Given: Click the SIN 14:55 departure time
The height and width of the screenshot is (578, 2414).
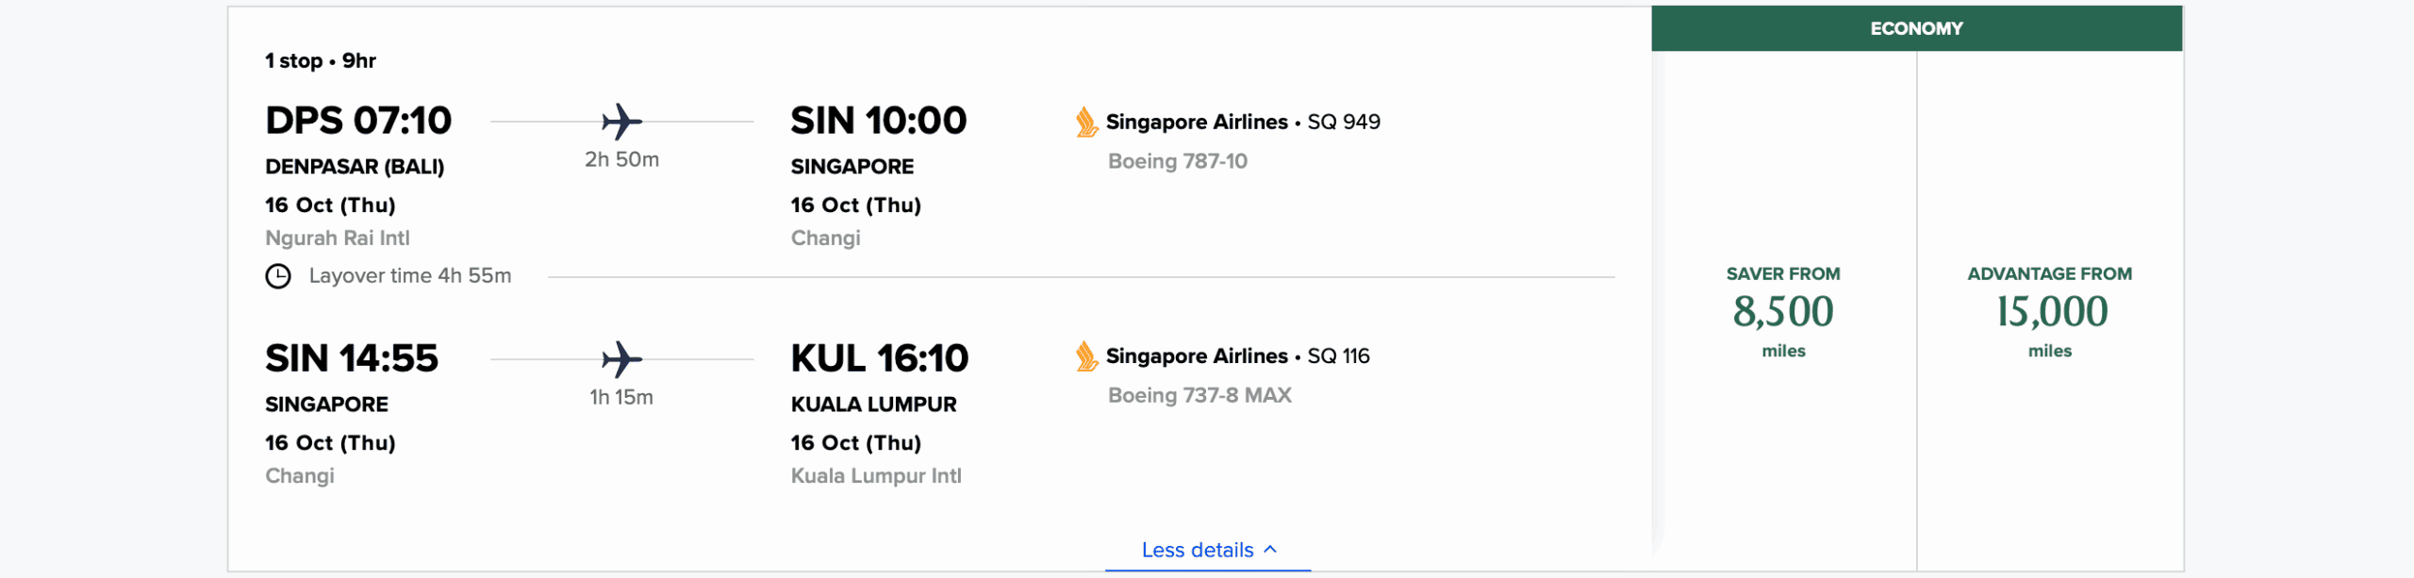Looking at the screenshot, I should tap(352, 358).
